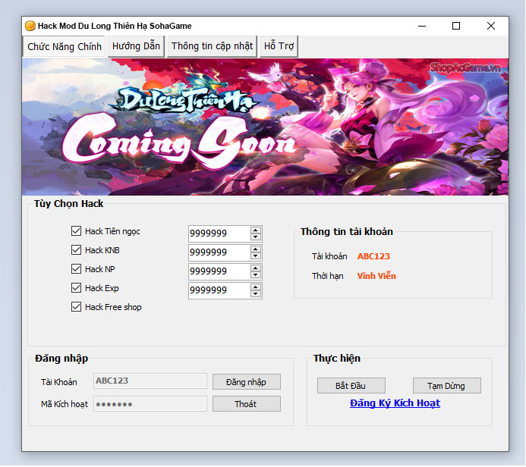Increase the Hack Exp value with up arrow
This screenshot has height=467, width=526.
point(256,287)
